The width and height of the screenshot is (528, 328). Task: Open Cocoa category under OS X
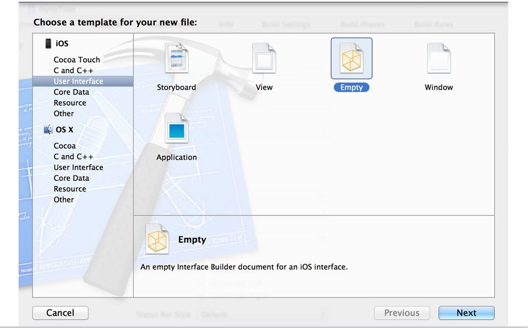(x=65, y=146)
